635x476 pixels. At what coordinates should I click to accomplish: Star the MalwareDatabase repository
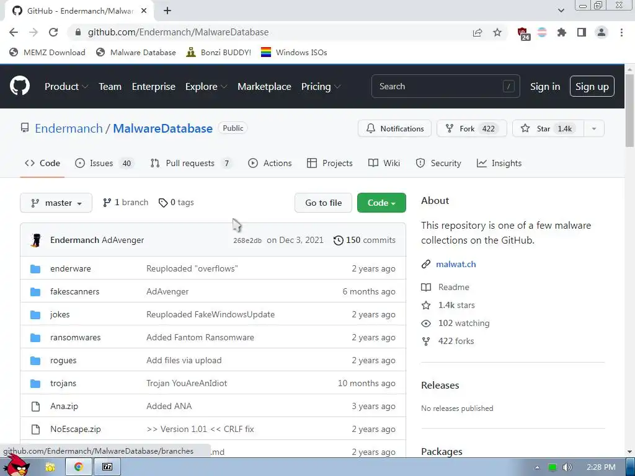[548, 129]
